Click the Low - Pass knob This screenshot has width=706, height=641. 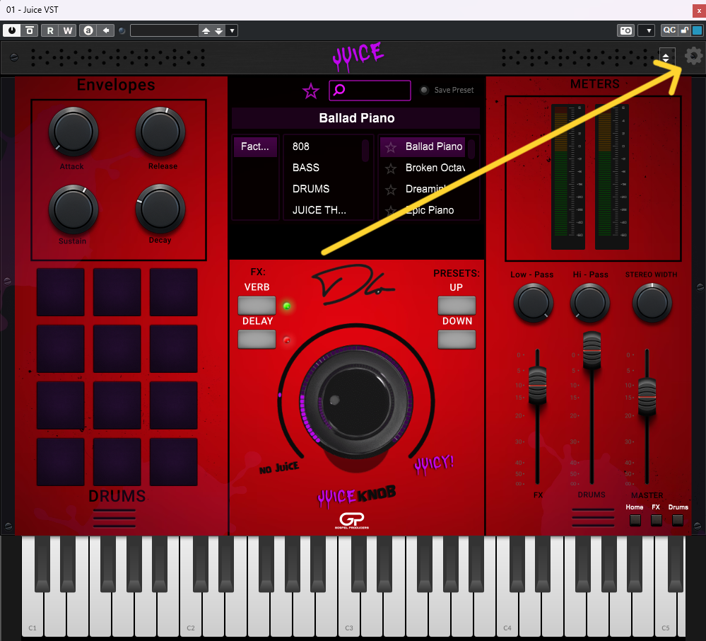point(534,303)
